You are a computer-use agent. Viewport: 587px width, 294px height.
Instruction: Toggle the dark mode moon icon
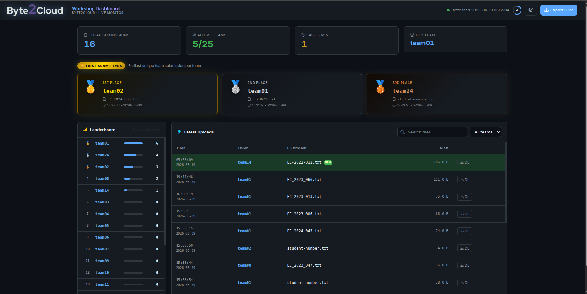coord(531,10)
